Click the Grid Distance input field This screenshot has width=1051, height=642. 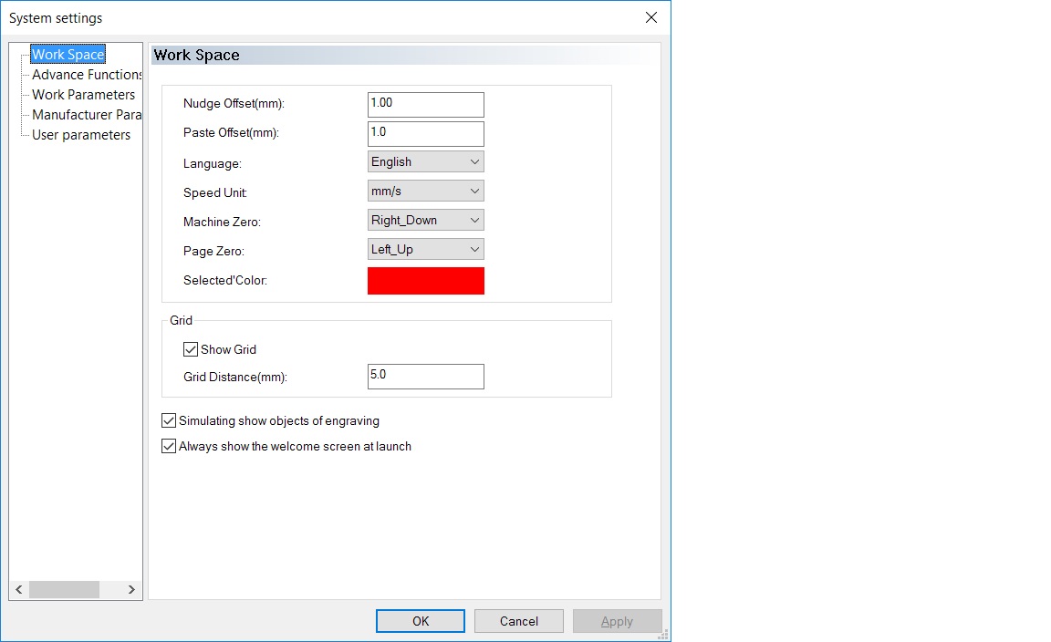pyautogui.click(x=425, y=376)
